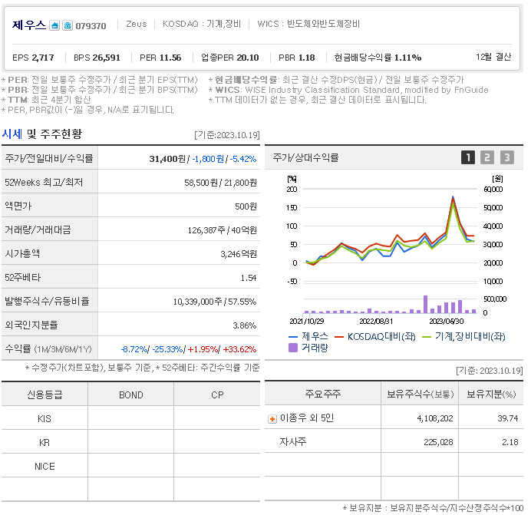Click WICS : 반도체와반도체장비 classification text
Screen dimensions: 531x515
pyautogui.click(x=308, y=24)
